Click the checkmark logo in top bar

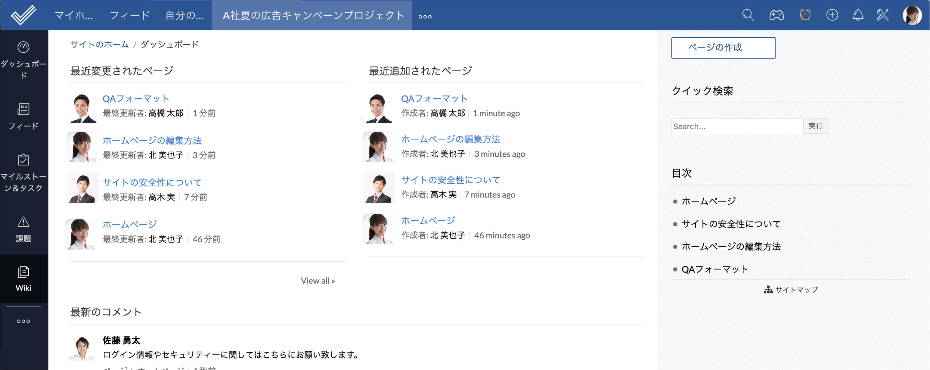(23, 15)
